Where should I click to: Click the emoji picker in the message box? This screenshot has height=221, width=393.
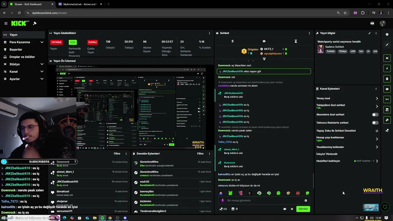click(306, 200)
